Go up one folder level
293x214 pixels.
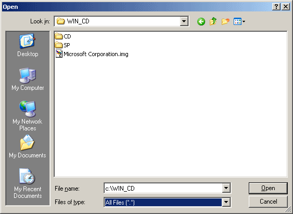(213, 21)
